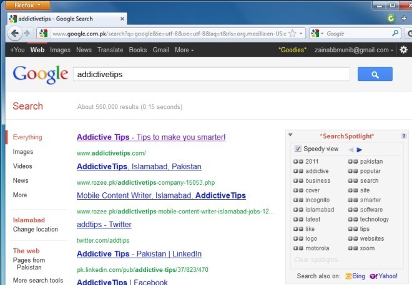
Task: Open the zainabbmunib@gmail.com account dropdown
Action: [x=354, y=50]
